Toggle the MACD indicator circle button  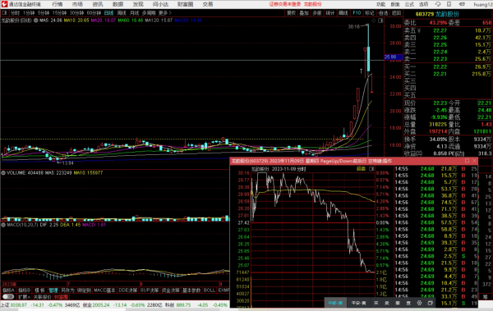pyautogui.click(x=3, y=225)
